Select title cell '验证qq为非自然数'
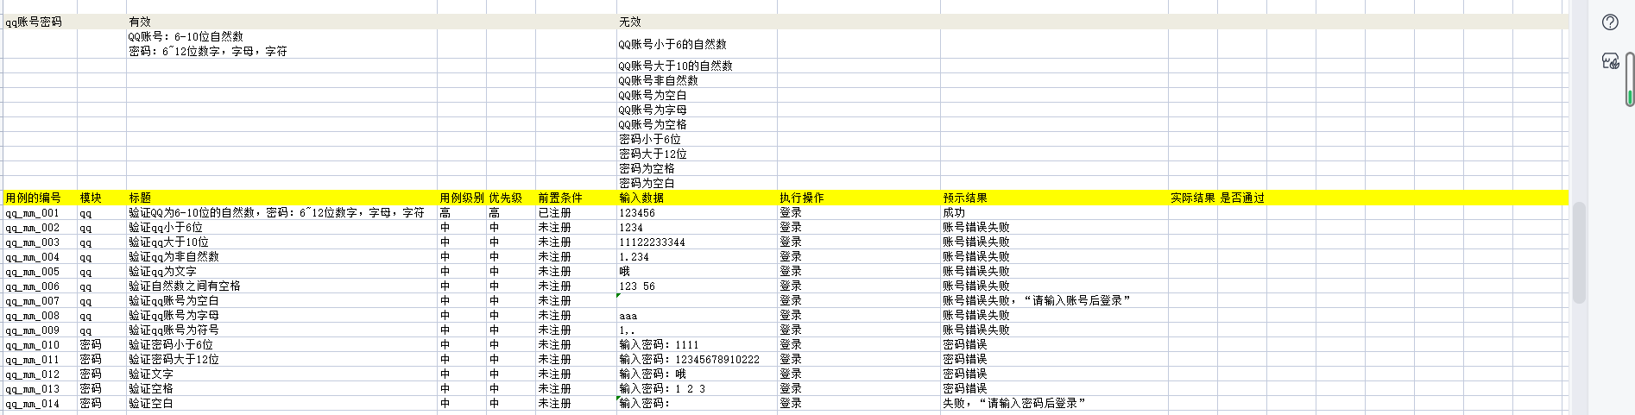Viewport: 1635px width, 415px height. [x=281, y=256]
